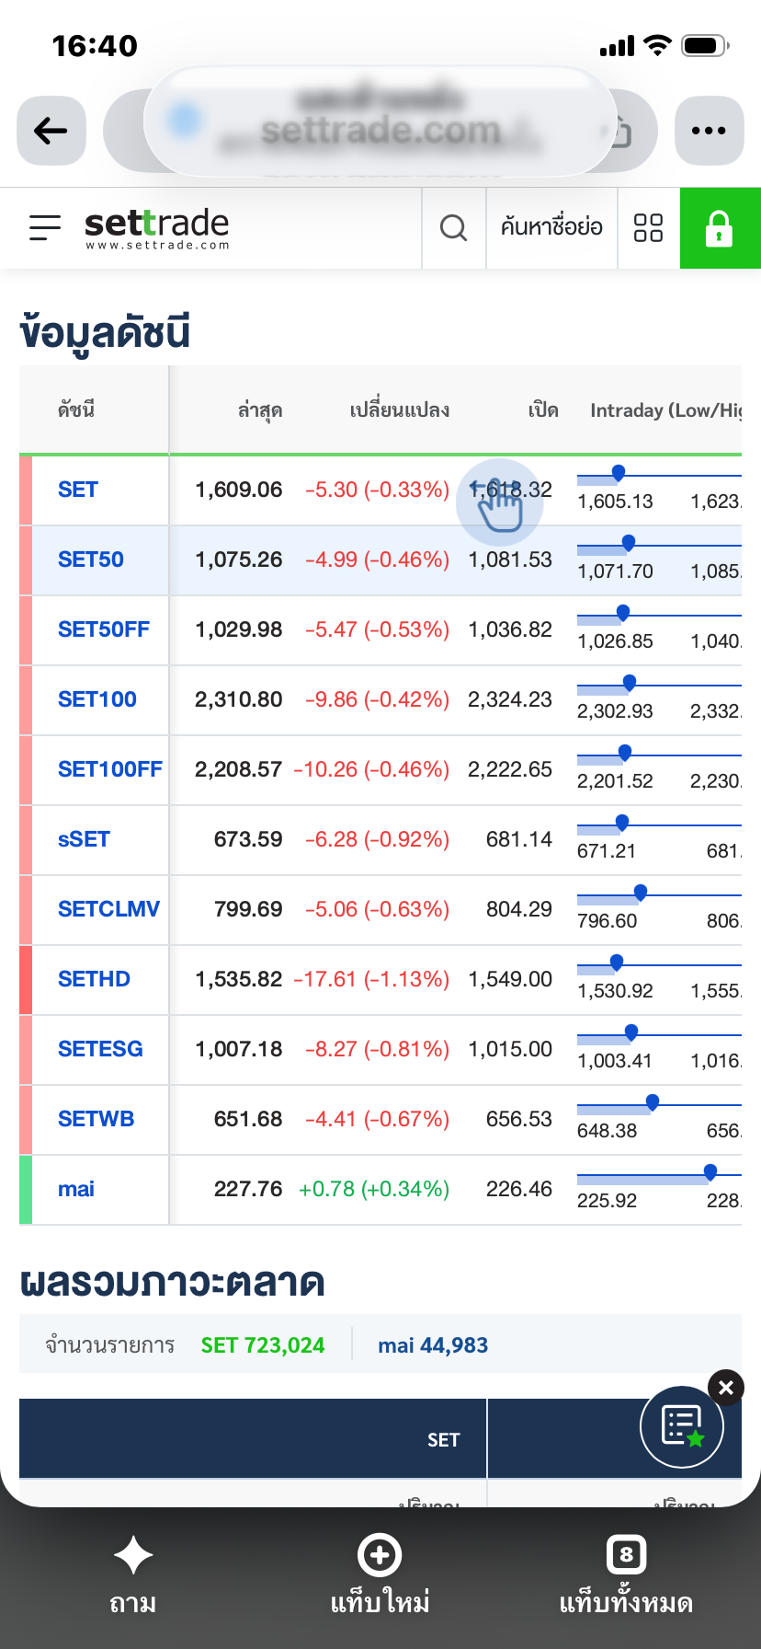
Task: Open the four-squares grid menu icon
Action: click(x=648, y=227)
